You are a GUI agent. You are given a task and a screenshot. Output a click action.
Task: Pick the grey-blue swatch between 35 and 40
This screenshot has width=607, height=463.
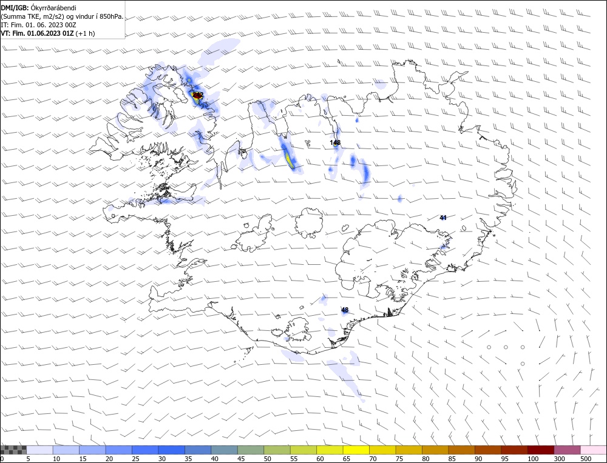(198, 450)
